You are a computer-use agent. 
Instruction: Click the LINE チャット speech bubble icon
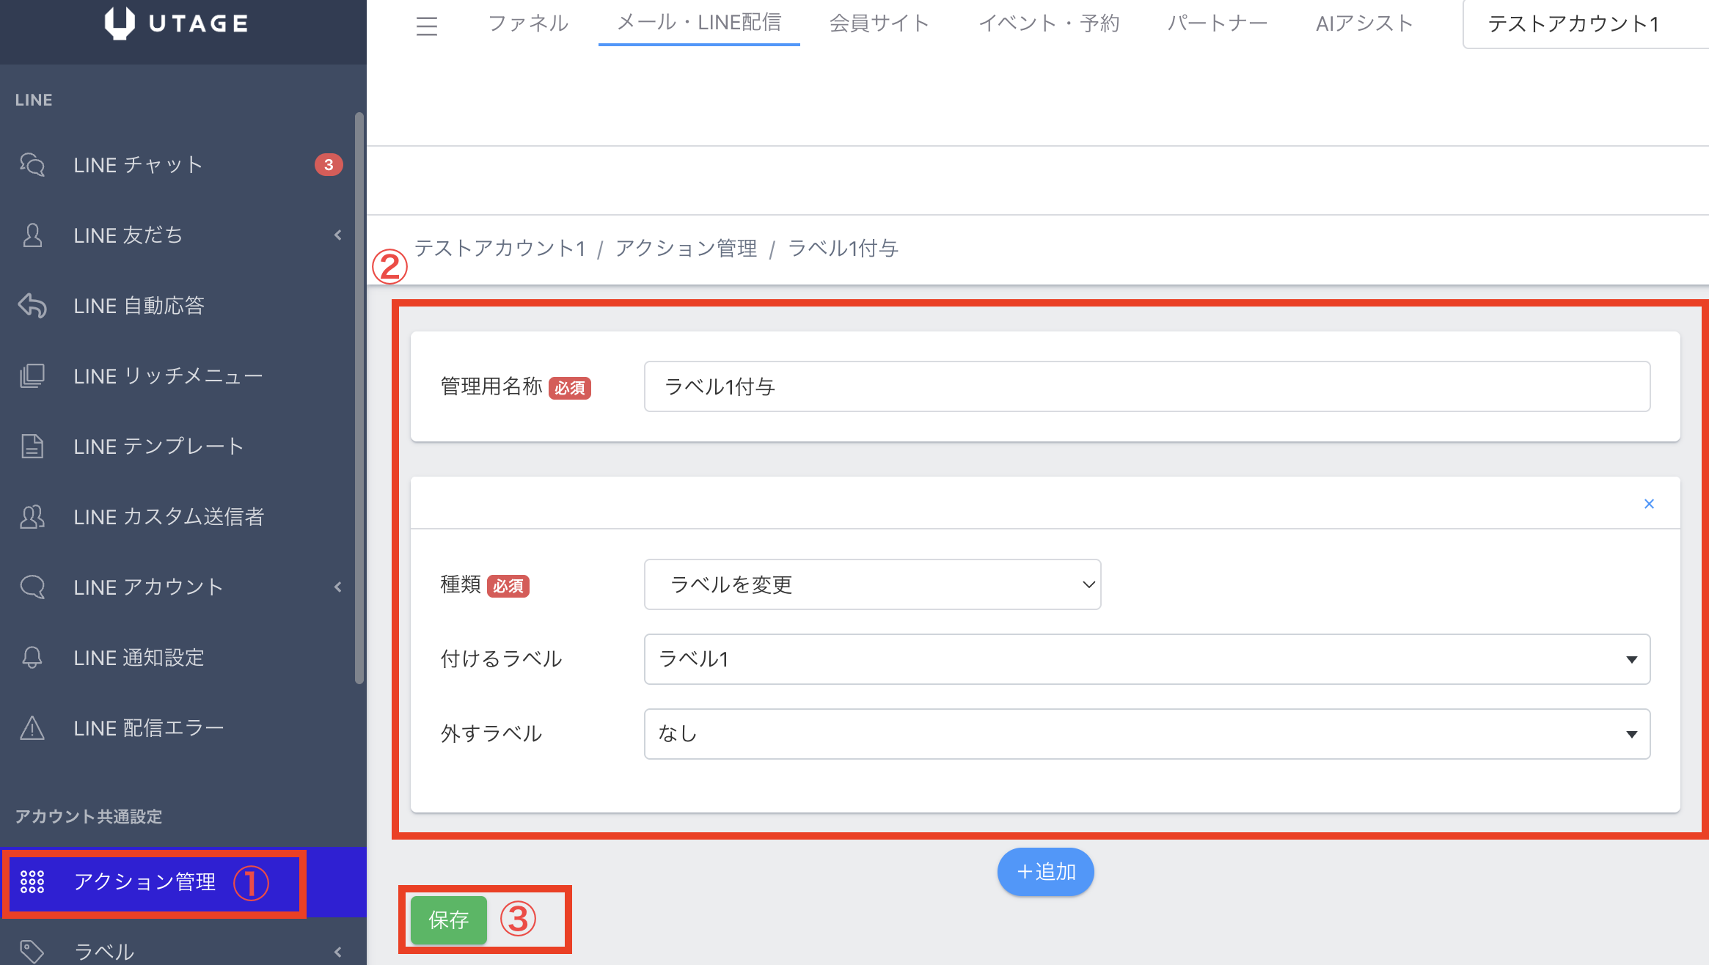pos(32,165)
